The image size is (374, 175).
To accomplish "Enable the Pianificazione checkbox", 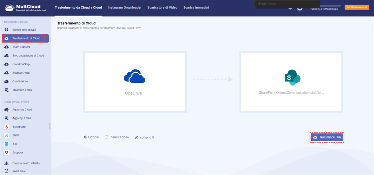I will (x=107, y=137).
